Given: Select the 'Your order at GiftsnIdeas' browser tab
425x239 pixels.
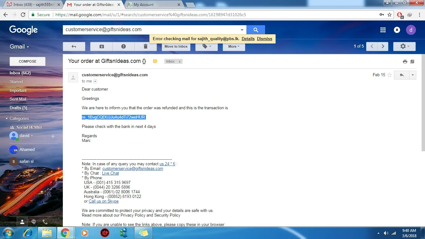Looking at the screenshot, I should (x=93, y=5).
